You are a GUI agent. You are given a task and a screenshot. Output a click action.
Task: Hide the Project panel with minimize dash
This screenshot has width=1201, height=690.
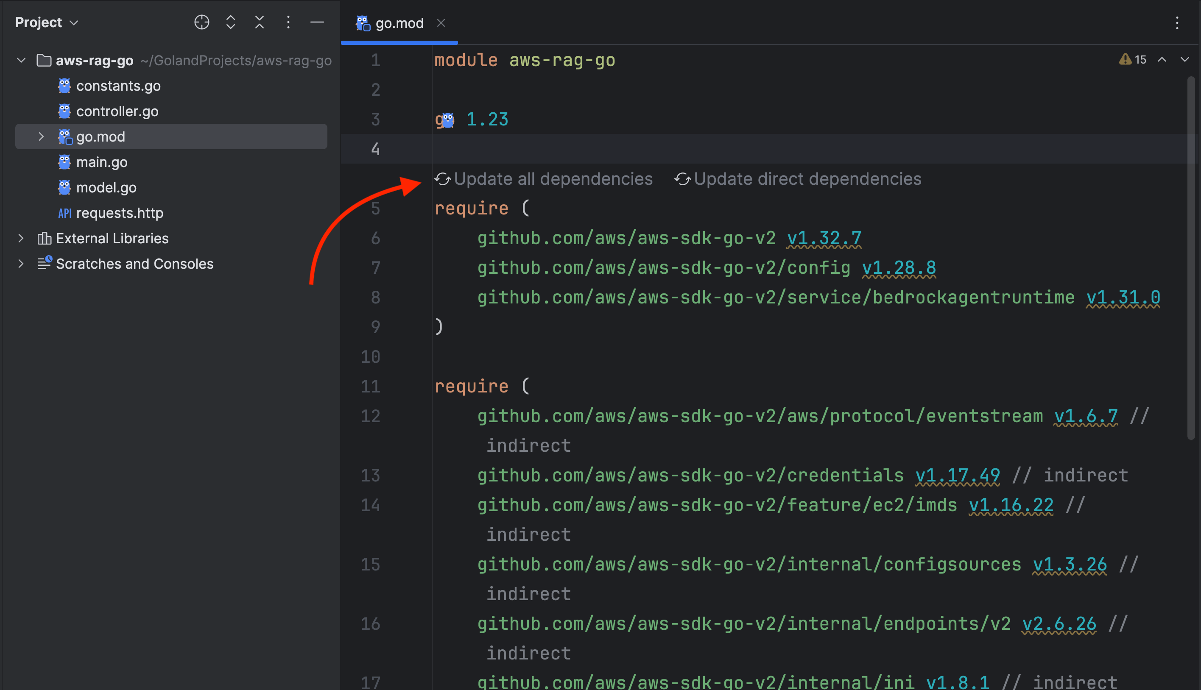click(317, 22)
